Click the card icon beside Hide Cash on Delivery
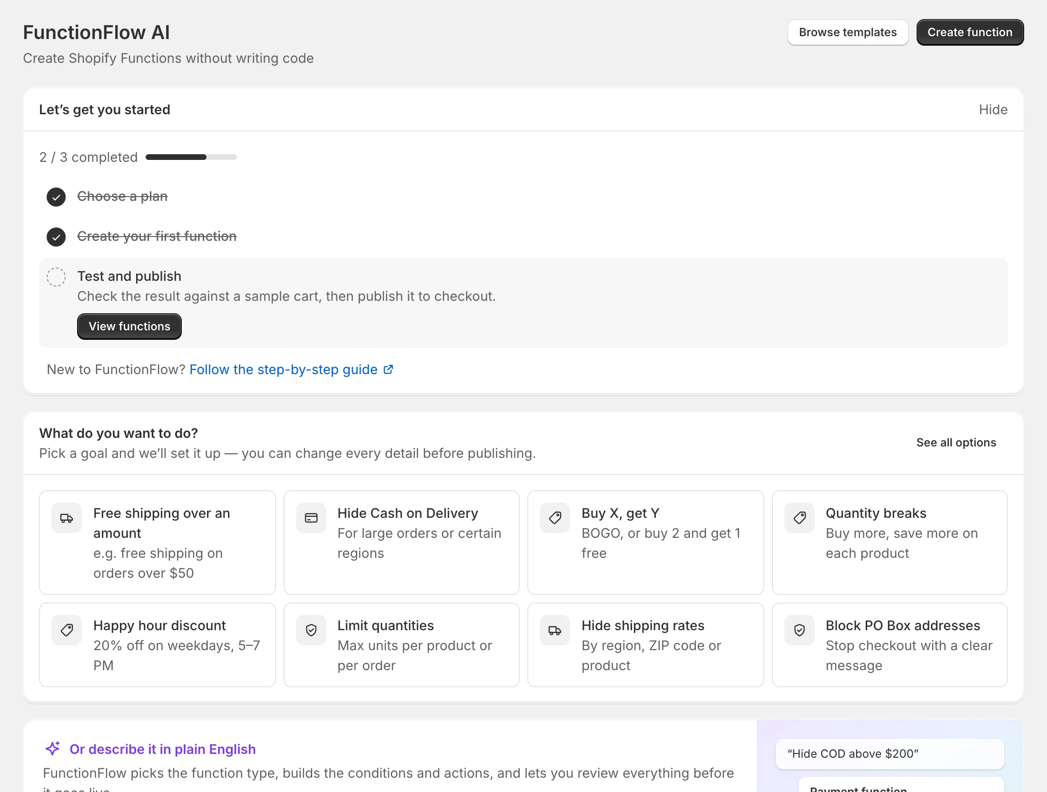This screenshot has width=1047, height=792. [311, 518]
